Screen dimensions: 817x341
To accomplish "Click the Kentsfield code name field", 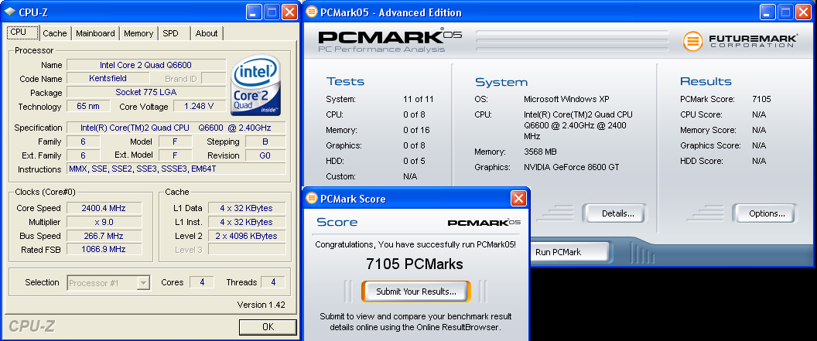I will [x=108, y=79].
